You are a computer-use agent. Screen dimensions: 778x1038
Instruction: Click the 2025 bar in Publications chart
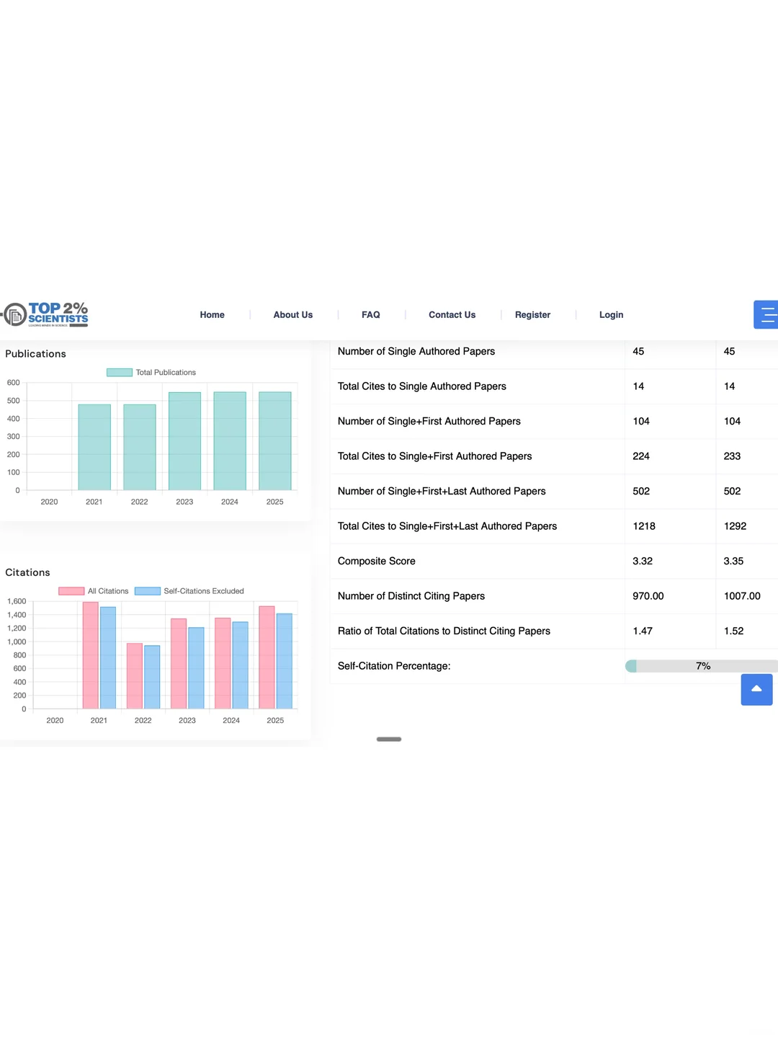(x=275, y=441)
